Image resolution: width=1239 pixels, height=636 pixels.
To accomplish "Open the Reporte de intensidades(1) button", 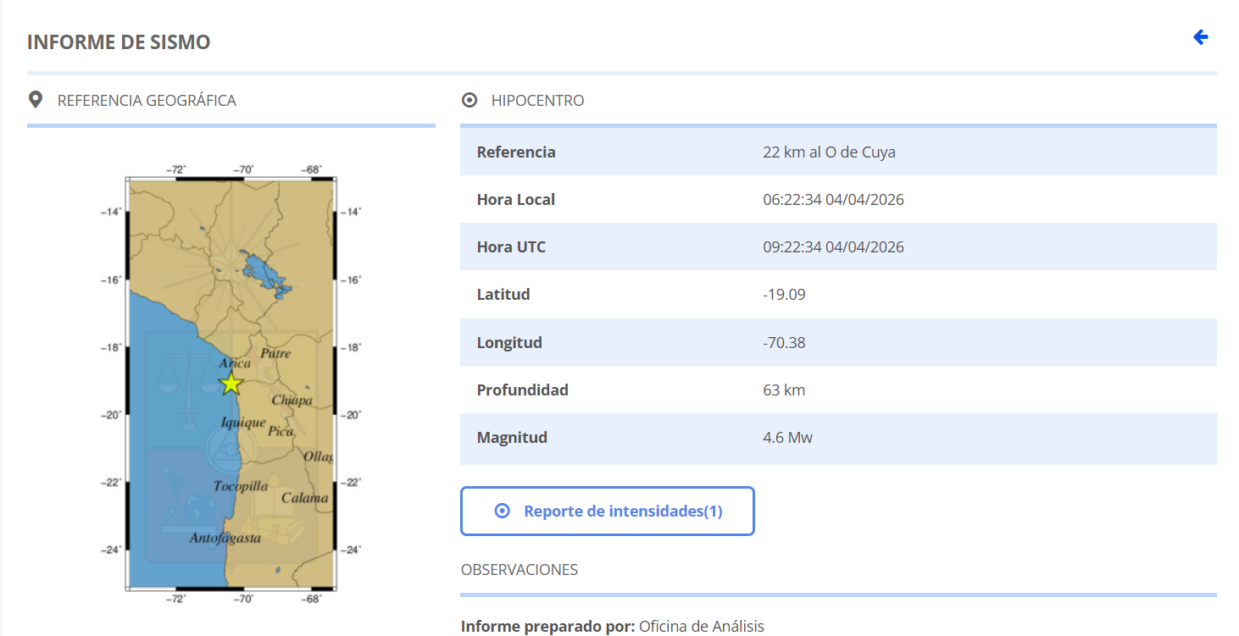I will point(607,511).
